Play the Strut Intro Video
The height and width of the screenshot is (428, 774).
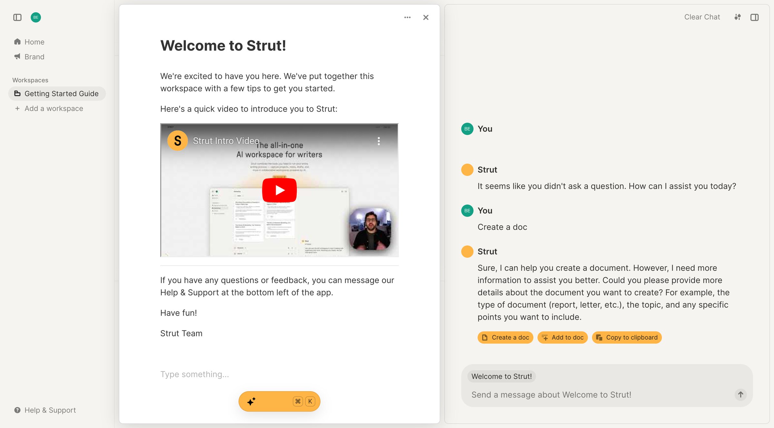[x=279, y=190]
